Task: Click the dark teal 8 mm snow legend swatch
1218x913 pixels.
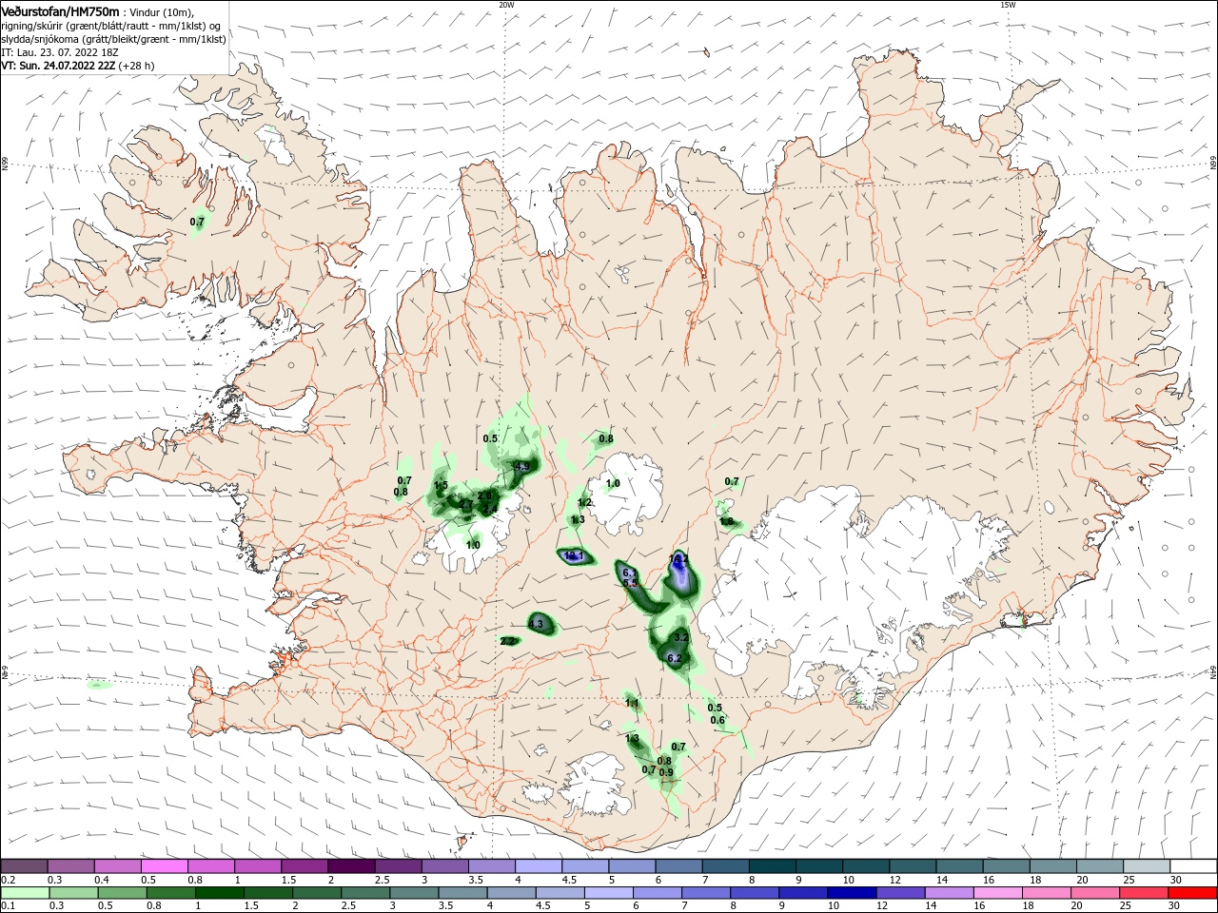Action: (771, 865)
